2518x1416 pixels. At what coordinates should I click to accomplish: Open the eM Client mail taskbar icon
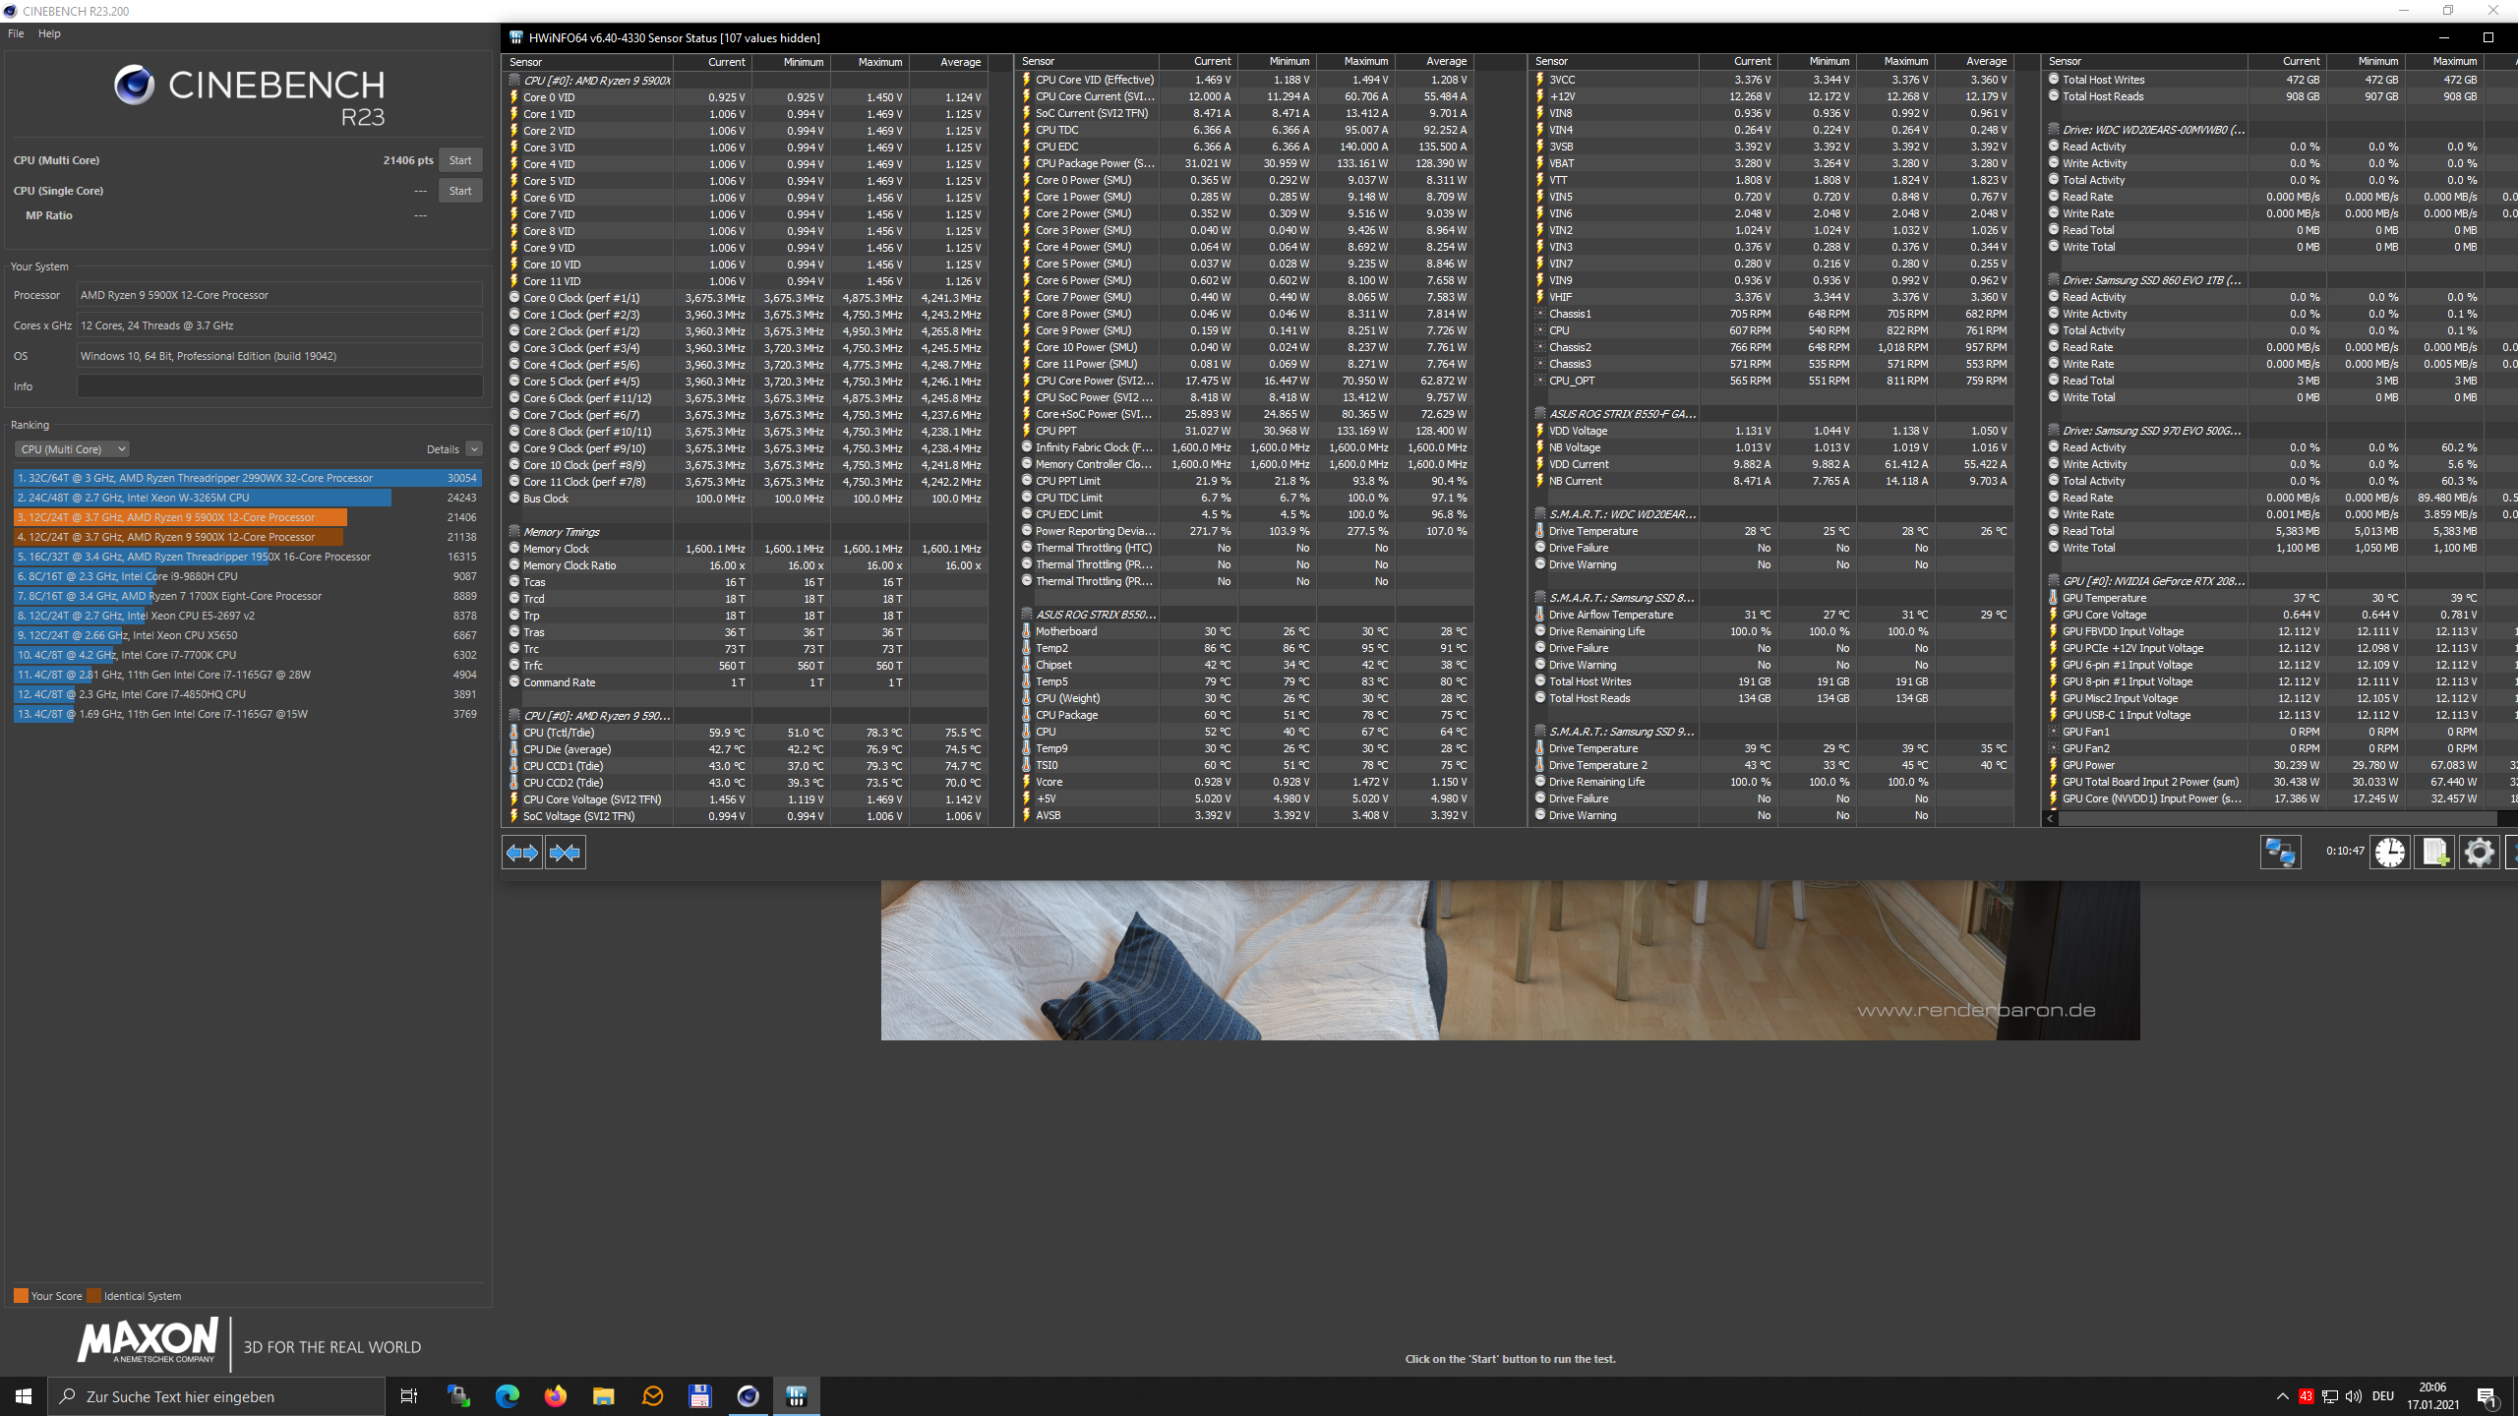click(652, 1396)
